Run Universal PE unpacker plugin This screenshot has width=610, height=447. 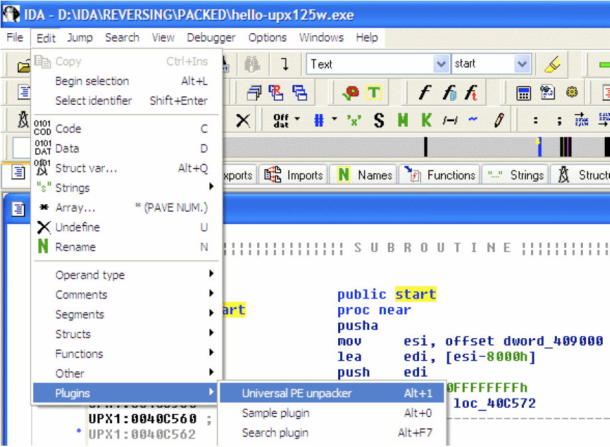pyautogui.click(x=332, y=393)
